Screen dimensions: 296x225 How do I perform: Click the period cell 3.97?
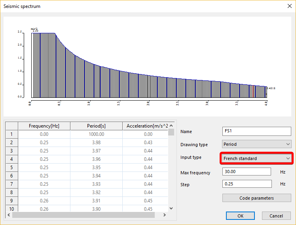coord(96,151)
